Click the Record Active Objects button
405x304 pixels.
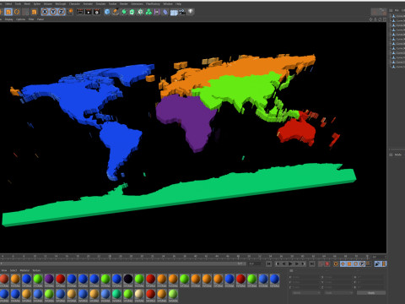pos(321,263)
